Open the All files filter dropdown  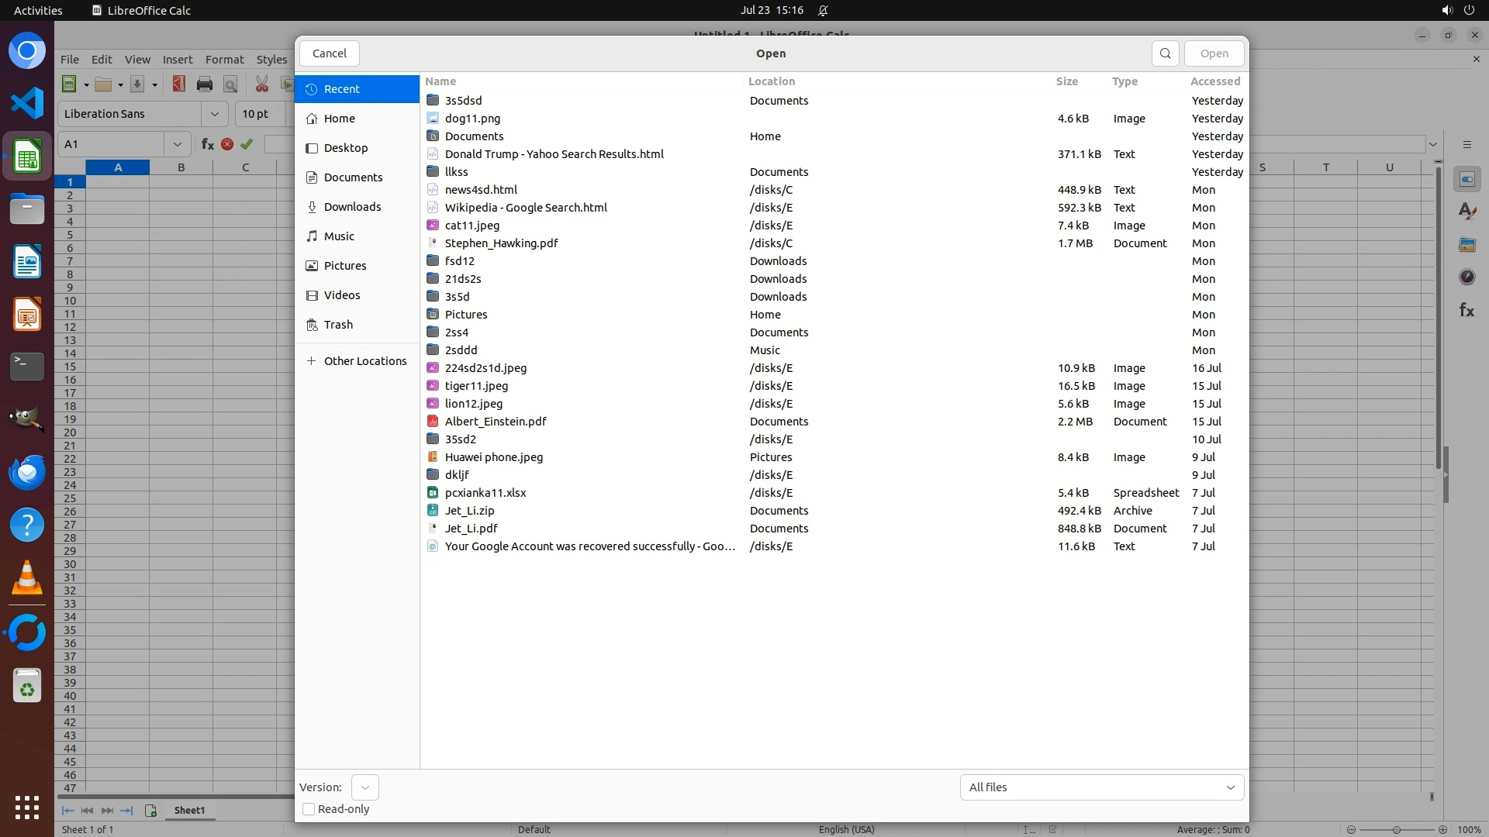(1101, 787)
